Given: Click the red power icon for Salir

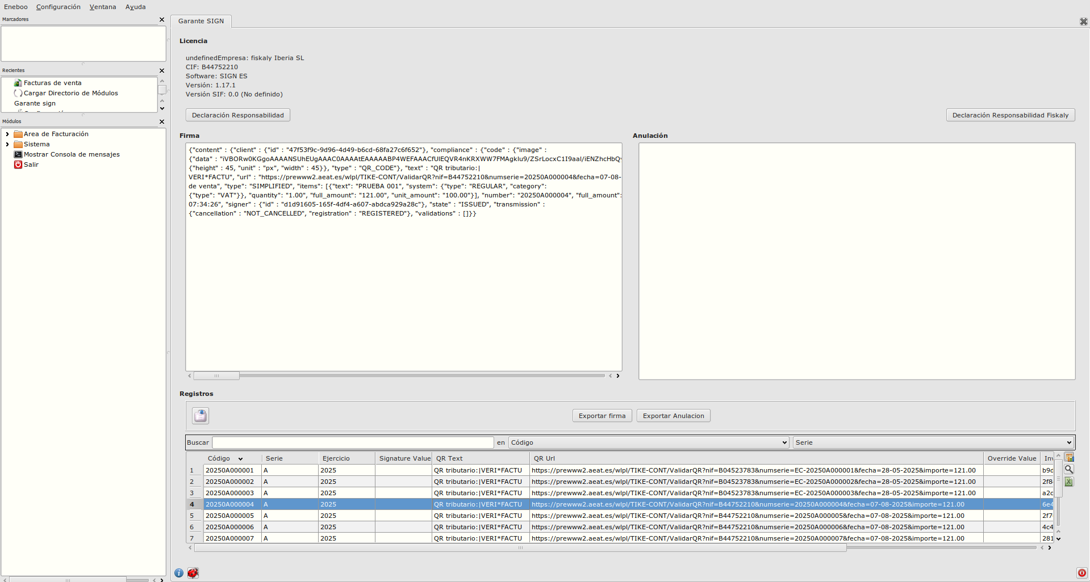Looking at the screenshot, I should point(18,165).
